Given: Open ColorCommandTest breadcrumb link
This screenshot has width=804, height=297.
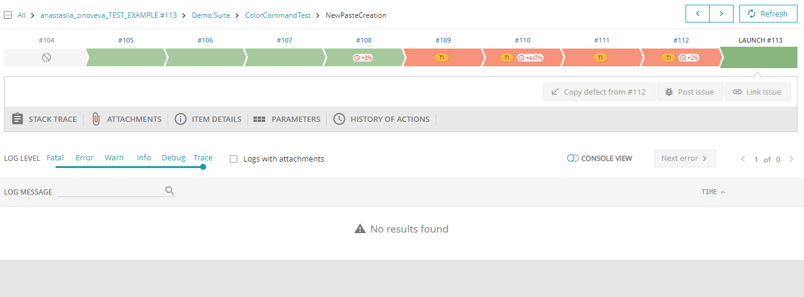Looking at the screenshot, I should (x=278, y=15).
